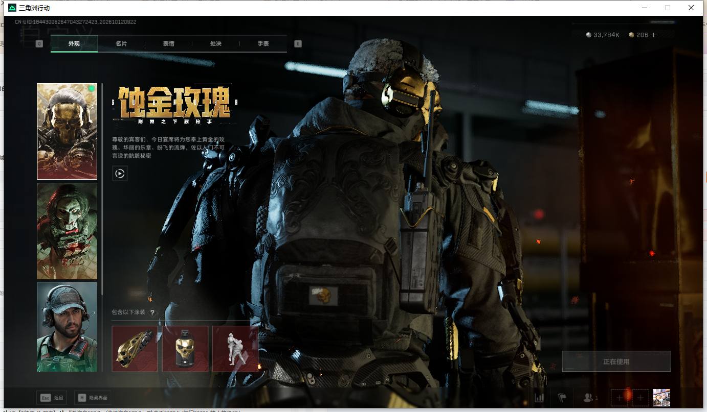Click the plus icon next to currency 206

pyautogui.click(x=653, y=35)
